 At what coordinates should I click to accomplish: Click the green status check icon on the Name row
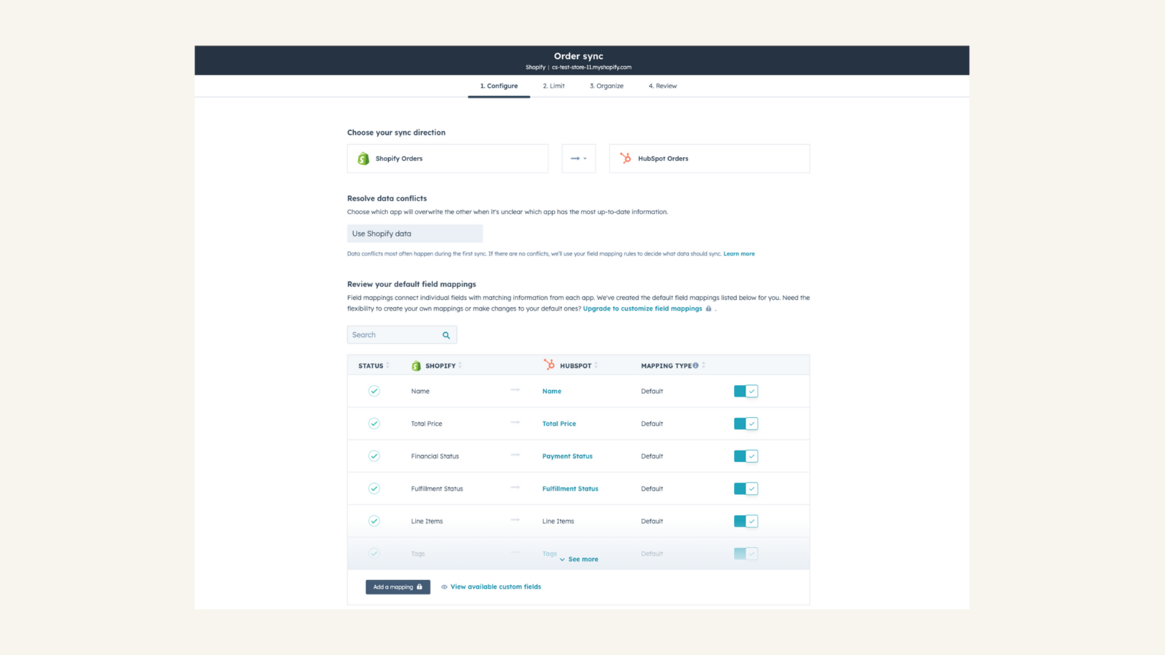click(x=374, y=391)
